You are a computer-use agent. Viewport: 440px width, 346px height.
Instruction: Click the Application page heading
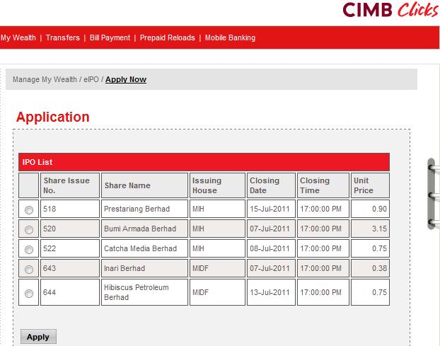pyautogui.click(x=53, y=117)
